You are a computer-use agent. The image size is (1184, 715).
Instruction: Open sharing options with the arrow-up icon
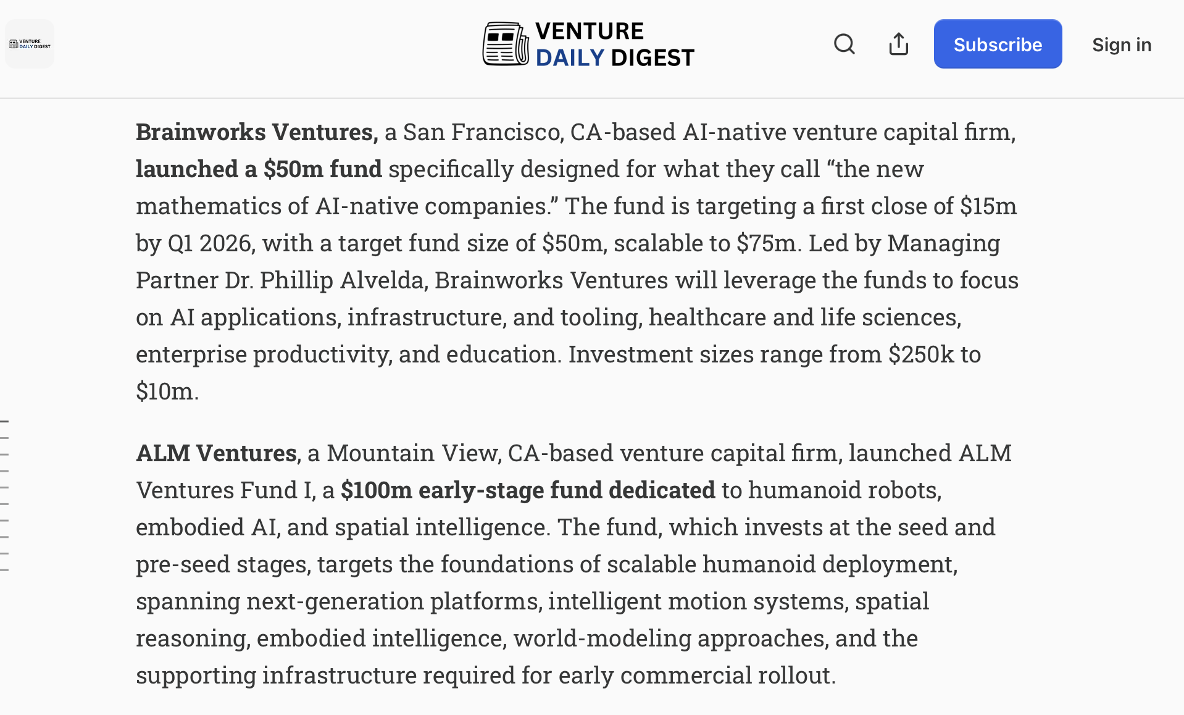[x=898, y=44]
